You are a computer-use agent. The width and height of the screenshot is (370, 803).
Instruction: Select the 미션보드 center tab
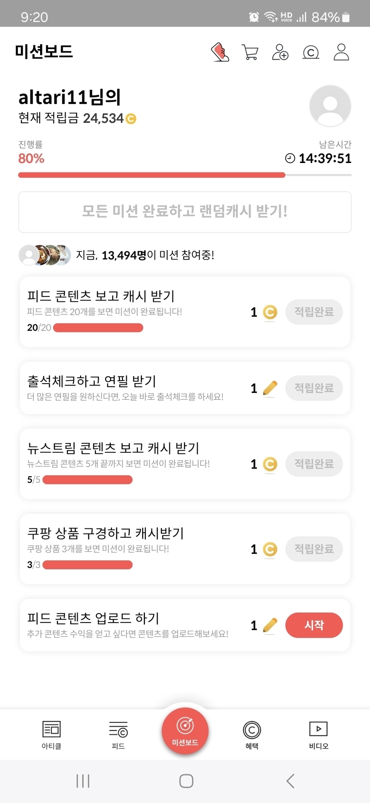click(185, 731)
